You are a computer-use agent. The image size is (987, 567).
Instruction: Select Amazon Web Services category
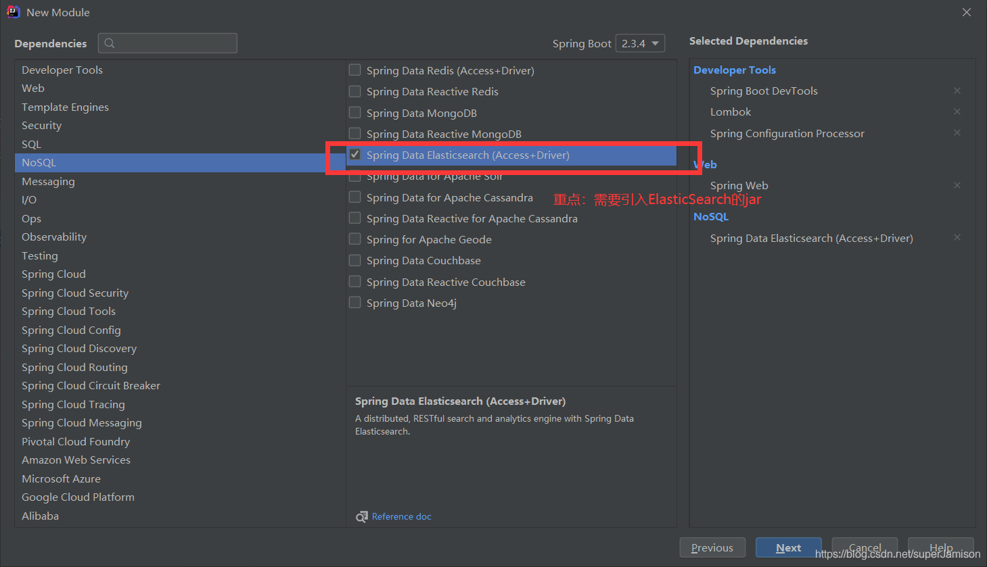[x=180, y=460]
